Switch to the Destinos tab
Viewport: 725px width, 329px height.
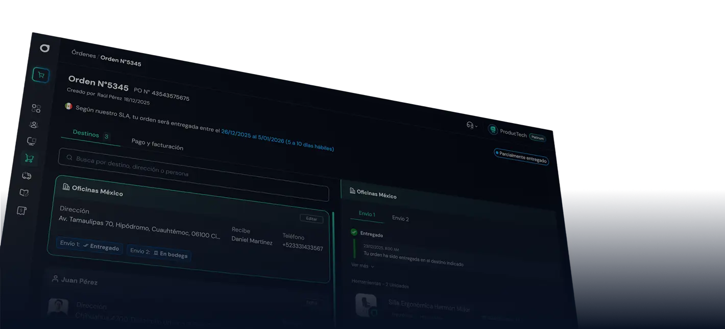coord(90,135)
